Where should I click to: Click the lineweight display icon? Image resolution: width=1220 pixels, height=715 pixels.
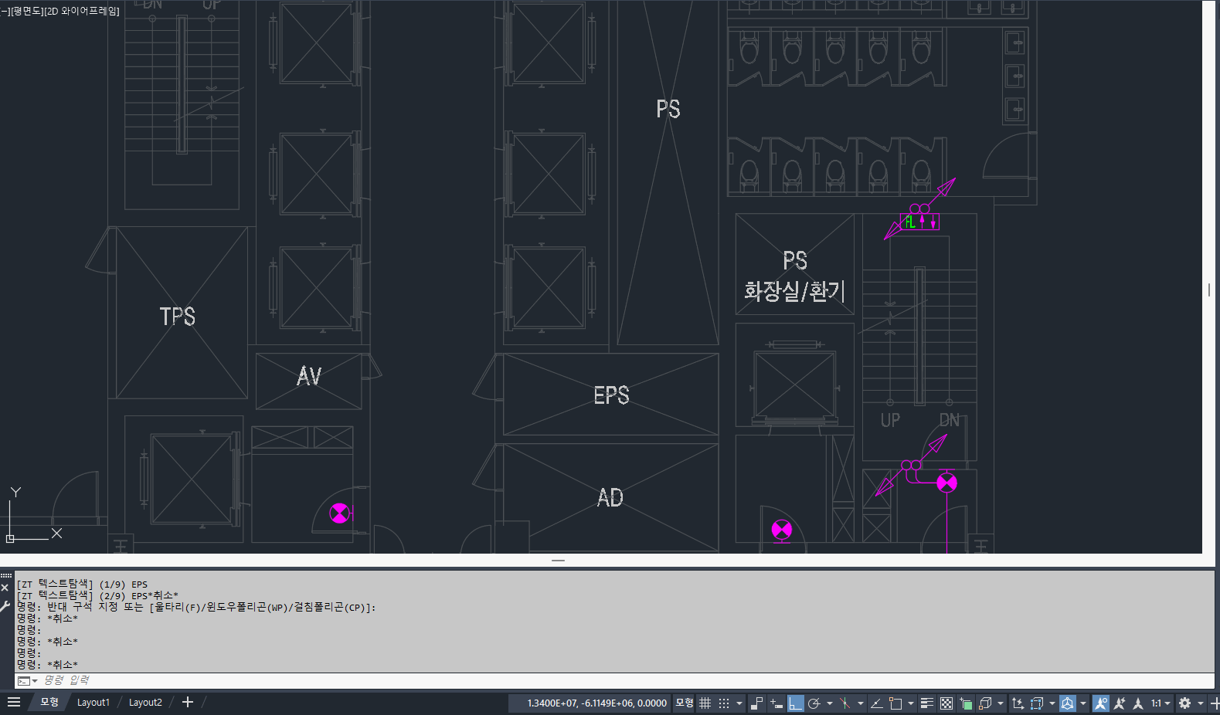click(927, 703)
